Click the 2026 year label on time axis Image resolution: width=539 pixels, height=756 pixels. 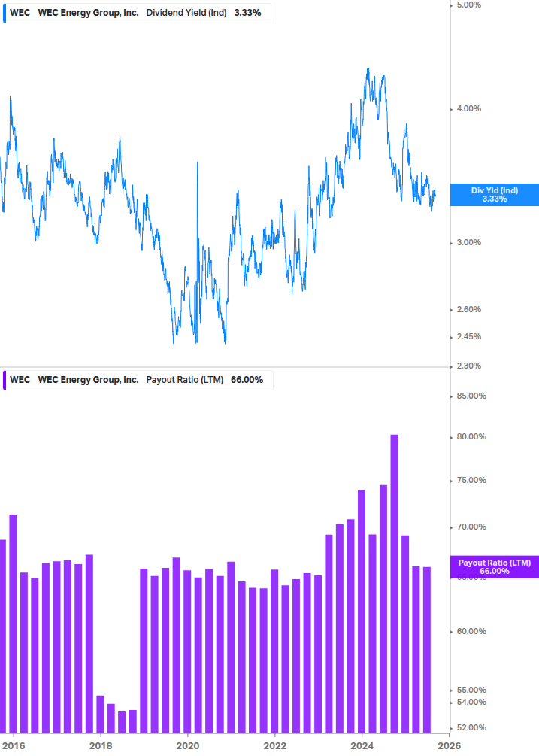449,746
